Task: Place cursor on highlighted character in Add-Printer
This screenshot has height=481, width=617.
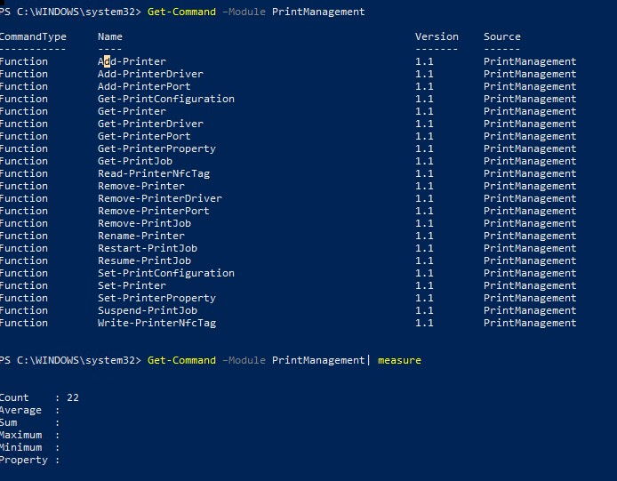Action: (107, 61)
